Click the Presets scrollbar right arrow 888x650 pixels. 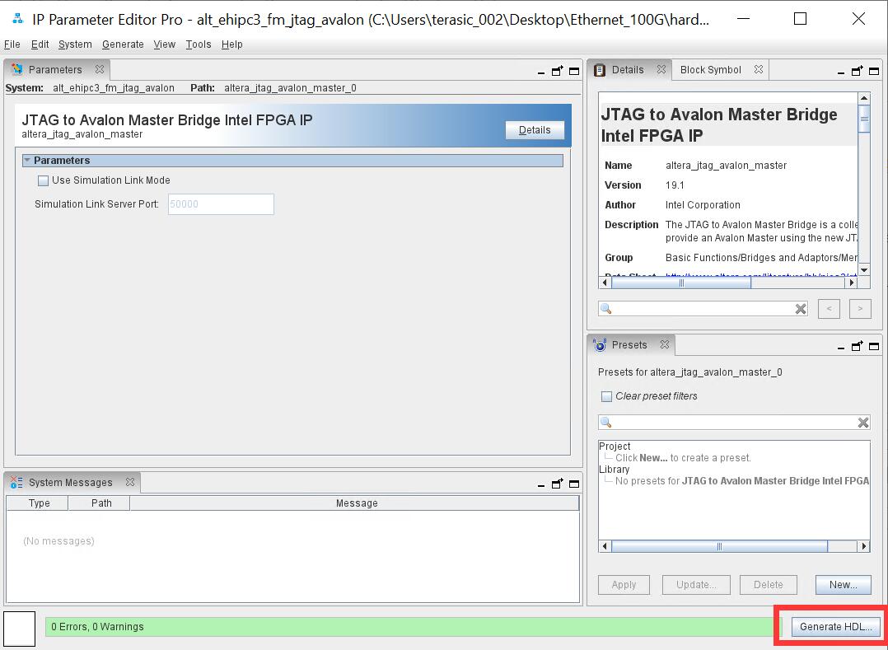pos(863,546)
